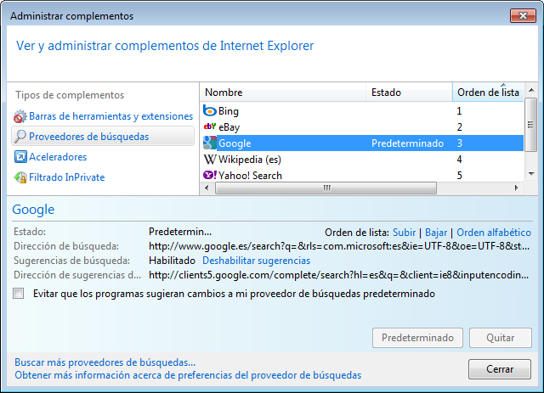This screenshot has width=544, height=393.
Task: Click the search providers magnifier icon
Action: tap(20, 137)
